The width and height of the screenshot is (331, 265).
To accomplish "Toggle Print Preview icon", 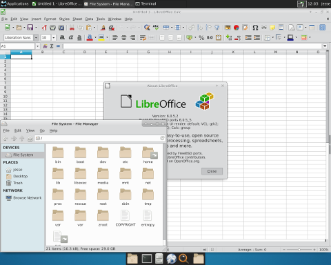I will 61,28.
